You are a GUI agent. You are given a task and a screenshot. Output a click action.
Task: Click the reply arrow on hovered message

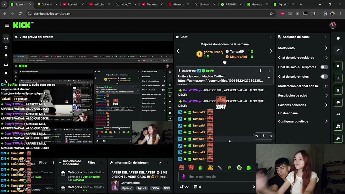tap(257, 136)
